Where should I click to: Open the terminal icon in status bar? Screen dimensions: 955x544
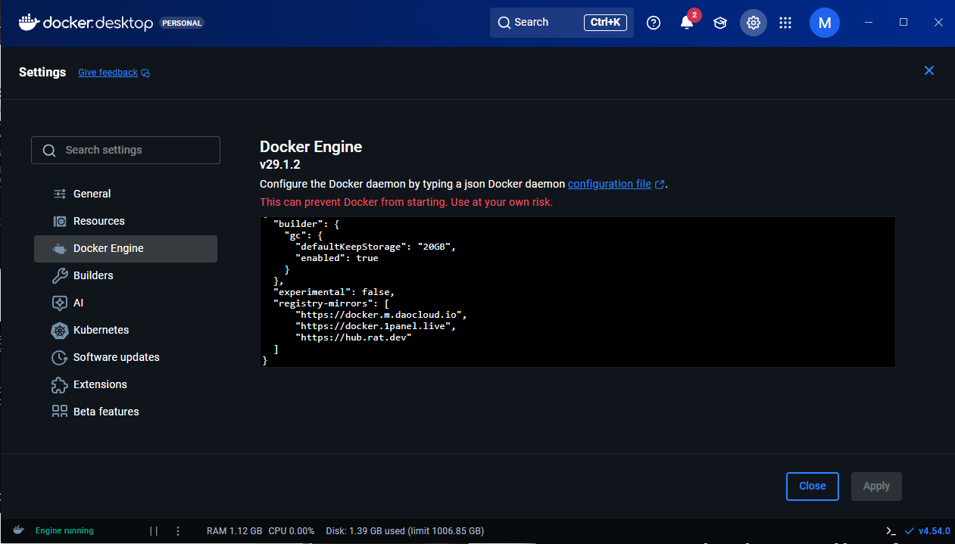tap(891, 531)
